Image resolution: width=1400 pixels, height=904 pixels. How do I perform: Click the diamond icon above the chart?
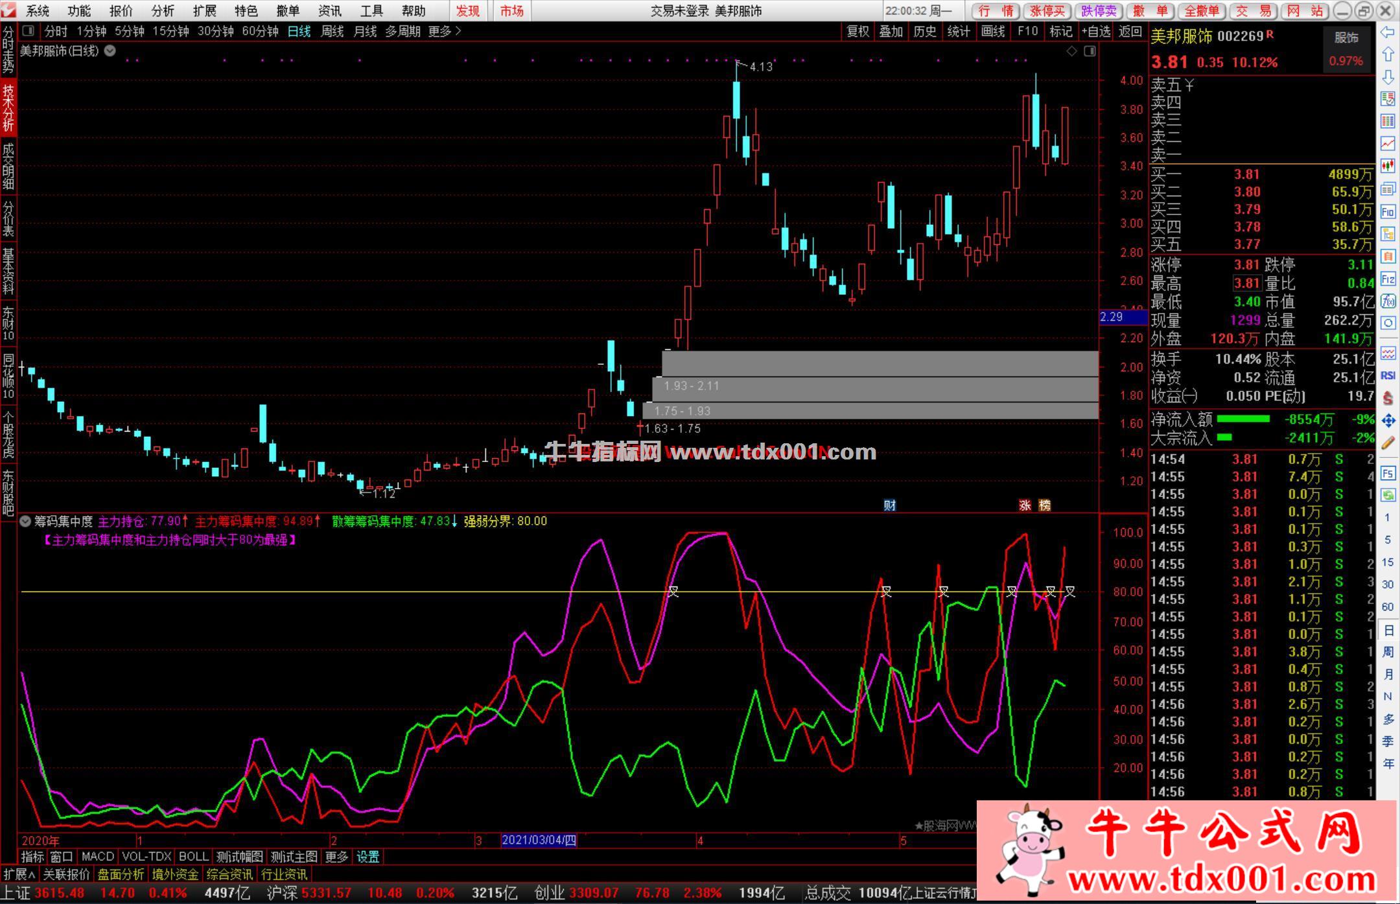[1071, 51]
